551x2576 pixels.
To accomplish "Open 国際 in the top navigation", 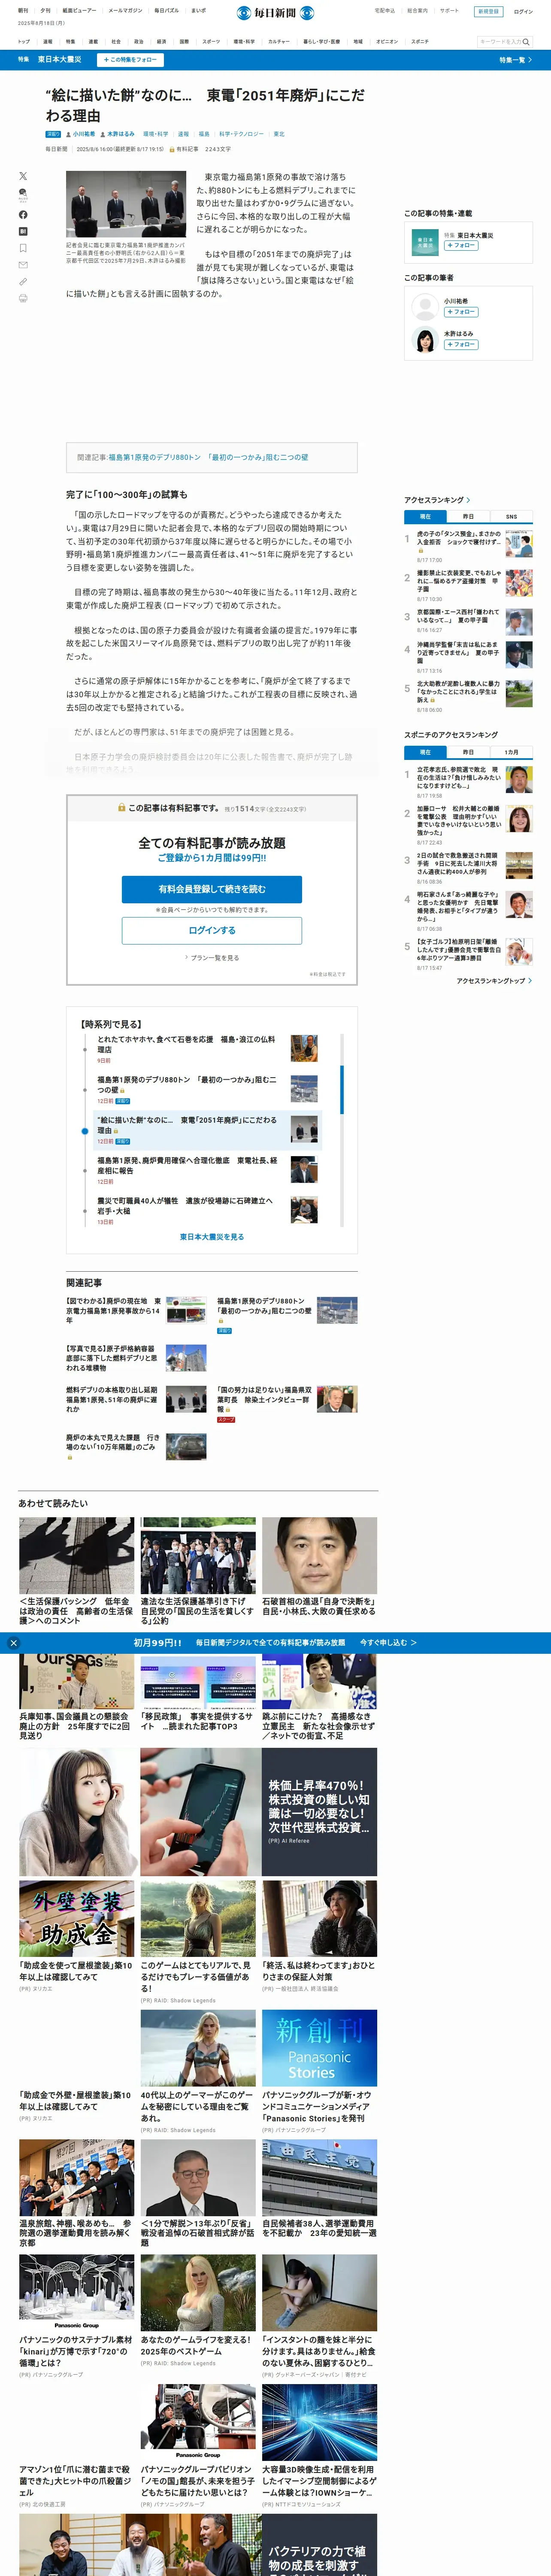I will coord(184,42).
